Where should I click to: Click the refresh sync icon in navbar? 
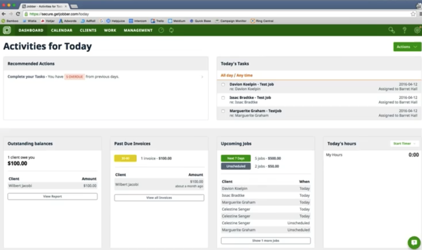pos(171,30)
